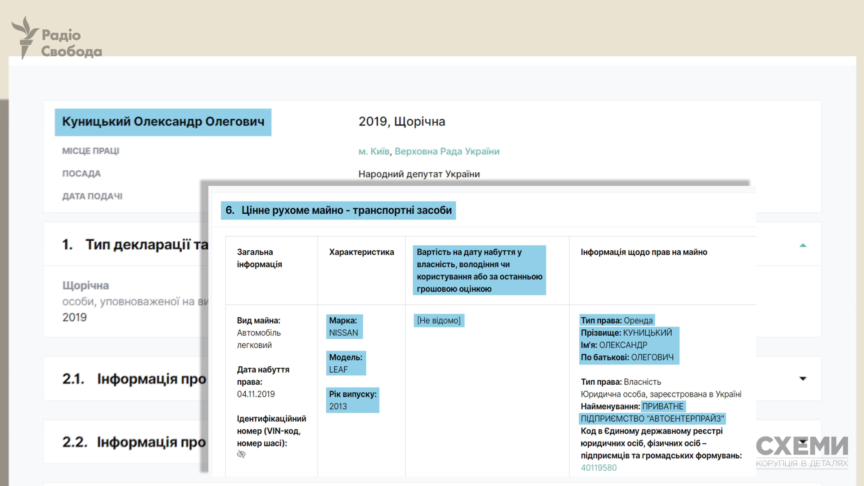The width and height of the screenshot is (864, 486).
Task: Click the СХЕМИ watermark logo
Action: coord(801,451)
